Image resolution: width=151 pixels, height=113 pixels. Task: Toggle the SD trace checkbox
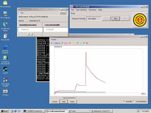coord(84,43)
